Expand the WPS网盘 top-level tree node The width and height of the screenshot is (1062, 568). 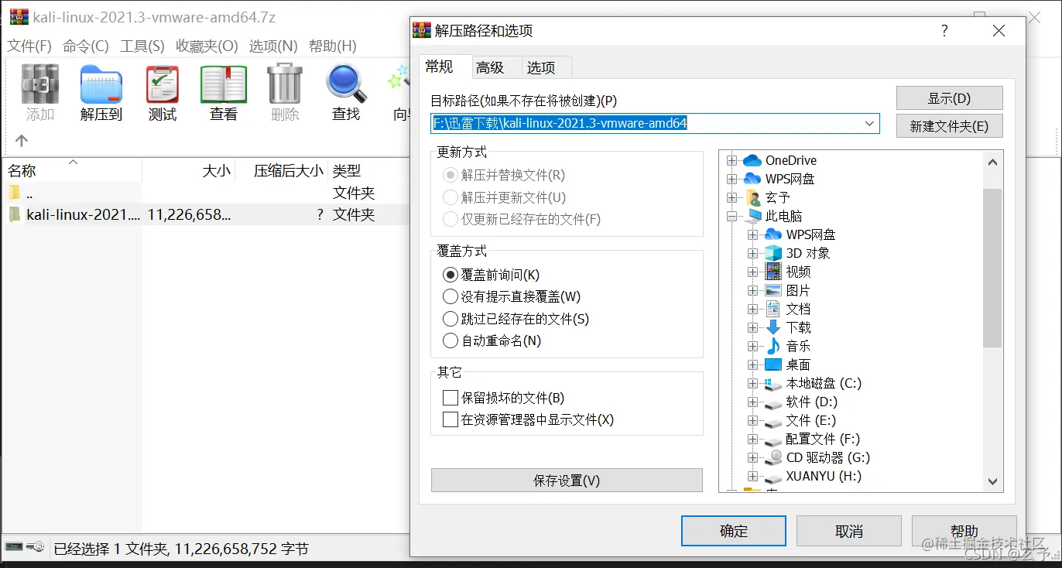click(x=731, y=179)
